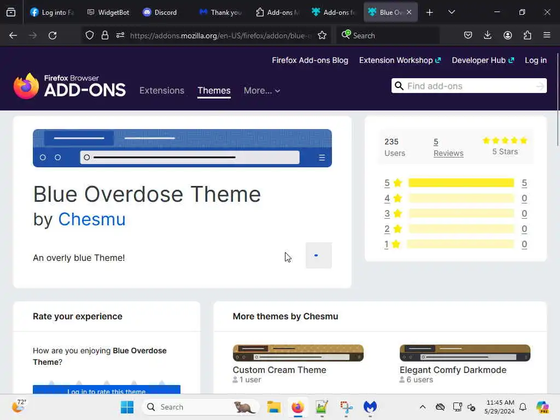Expand the More... dropdown menu
The width and height of the screenshot is (560, 420).
262,90
